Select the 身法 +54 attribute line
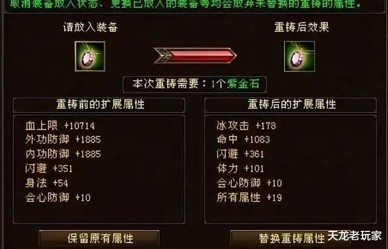388x249 pixels. 47,183
